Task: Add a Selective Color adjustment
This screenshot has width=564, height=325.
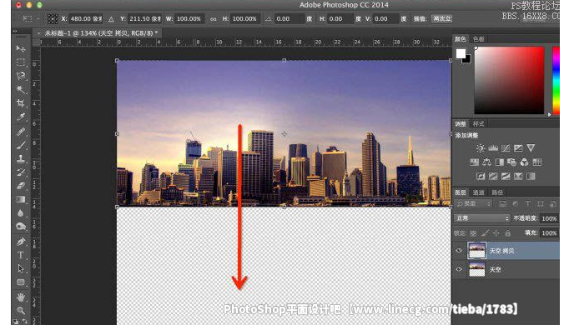Action: 518,177
